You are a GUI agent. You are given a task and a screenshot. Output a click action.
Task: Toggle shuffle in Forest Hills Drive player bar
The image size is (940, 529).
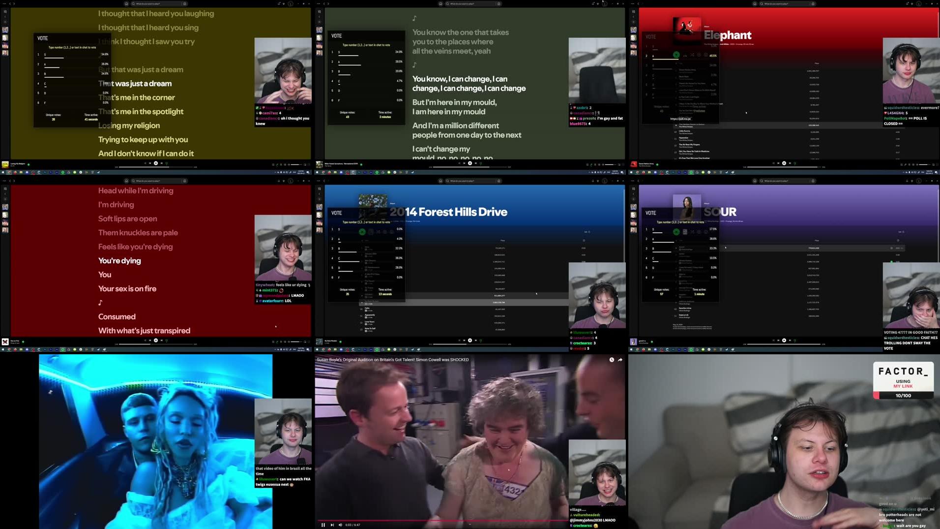459,341
